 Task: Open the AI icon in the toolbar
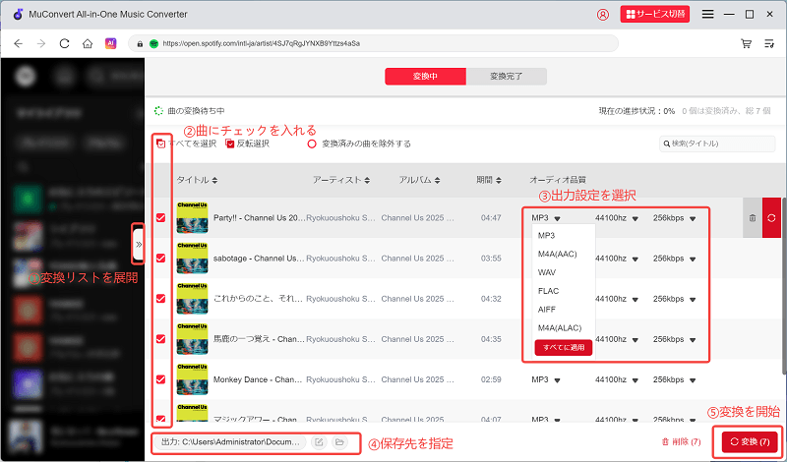[x=110, y=43]
